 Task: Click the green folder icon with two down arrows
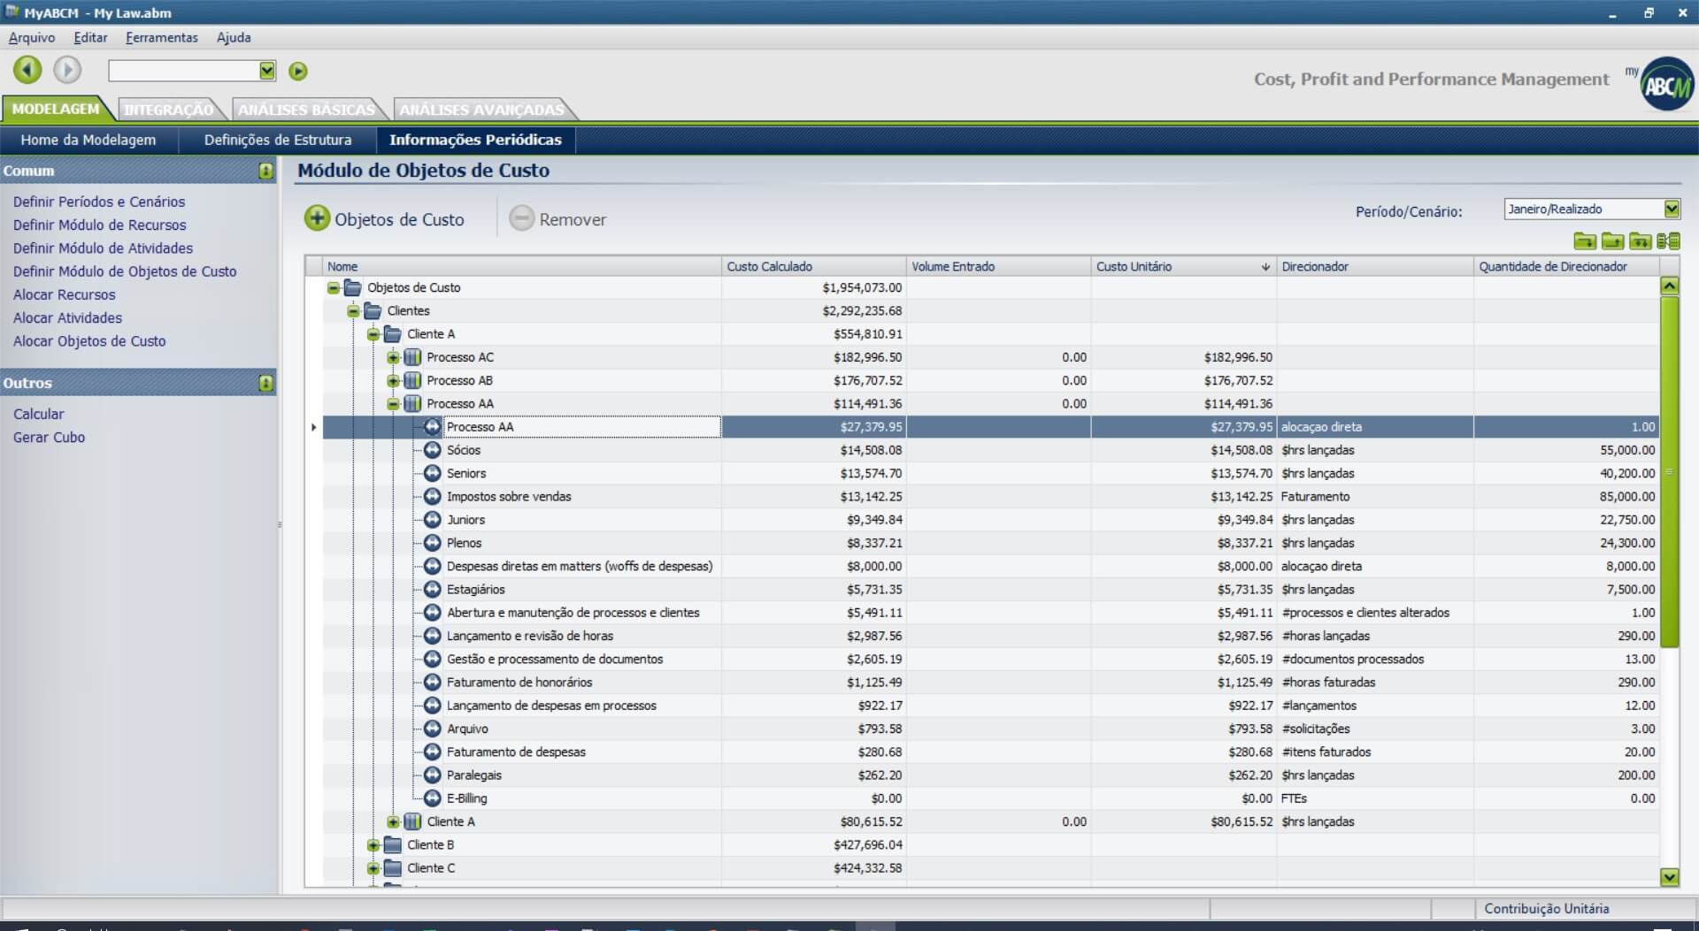pyautogui.click(x=1640, y=240)
